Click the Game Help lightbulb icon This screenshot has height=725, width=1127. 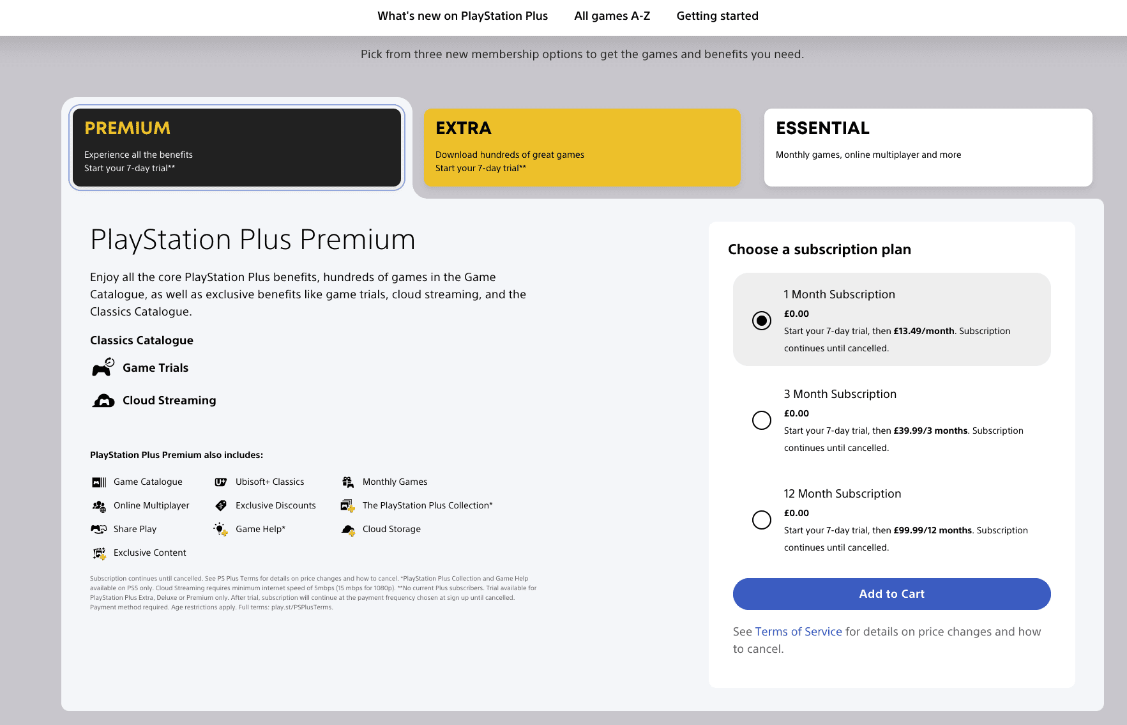point(220,529)
